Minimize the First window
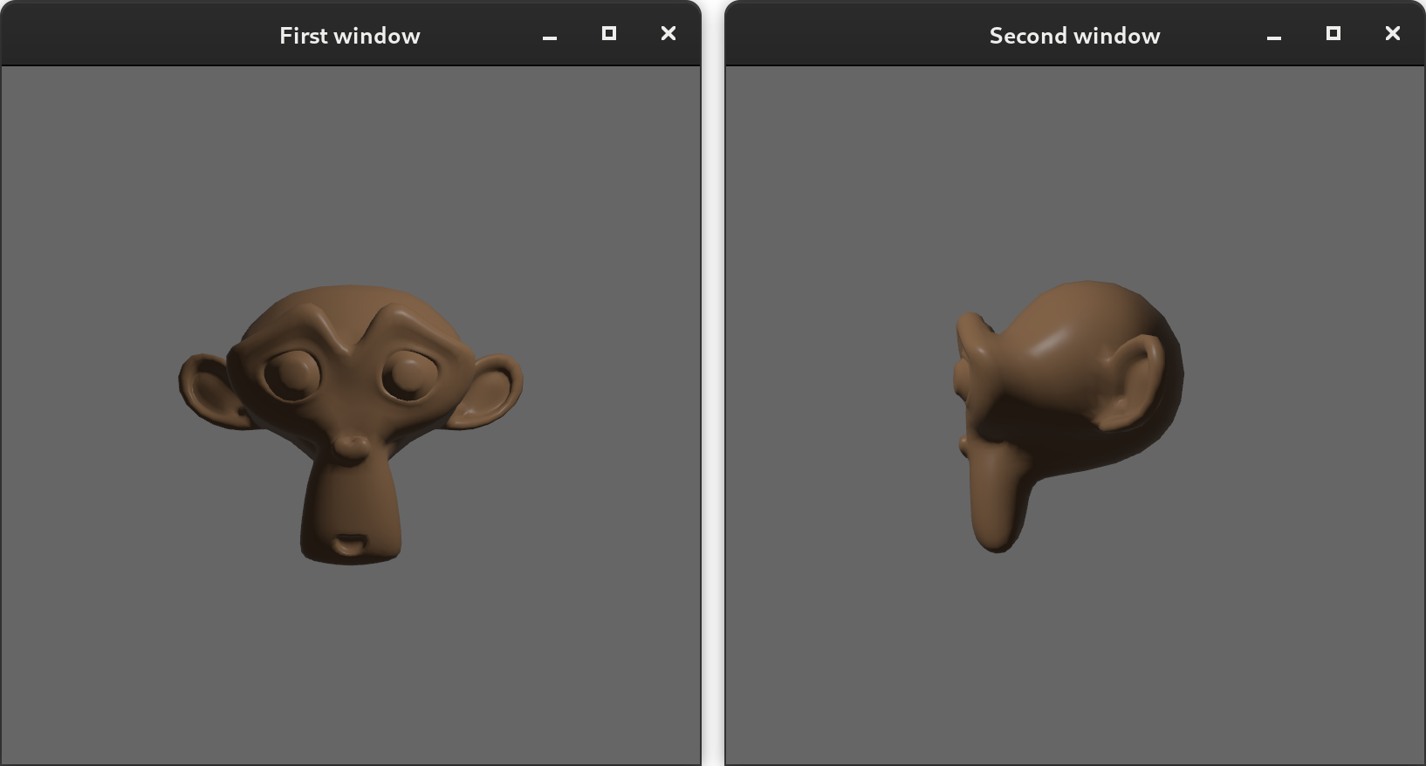Screen dimensions: 1426x766 click(x=550, y=35)
